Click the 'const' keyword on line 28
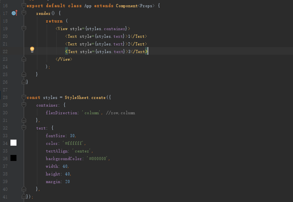 point(33,97)
